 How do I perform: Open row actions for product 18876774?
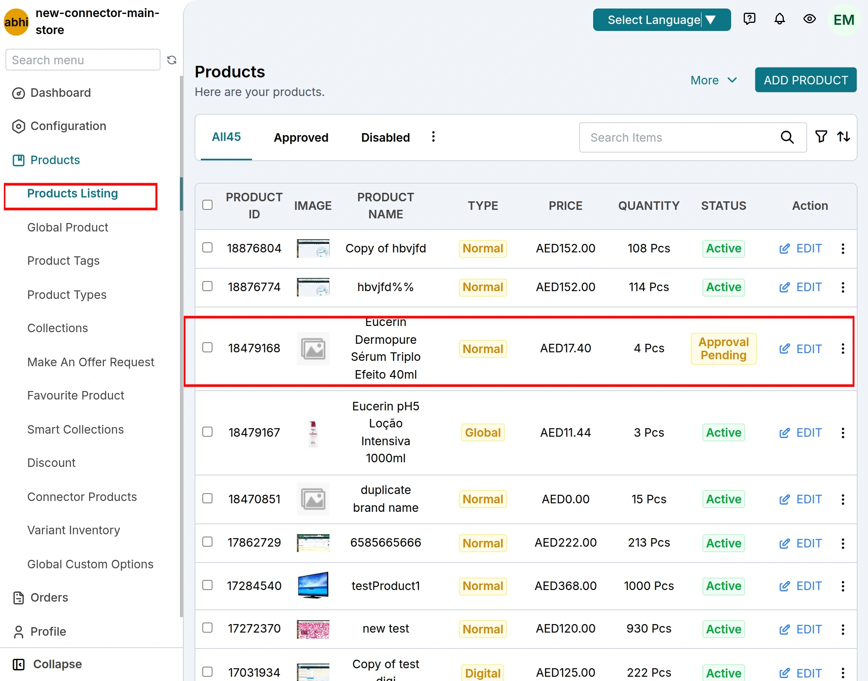click(842, 287)
